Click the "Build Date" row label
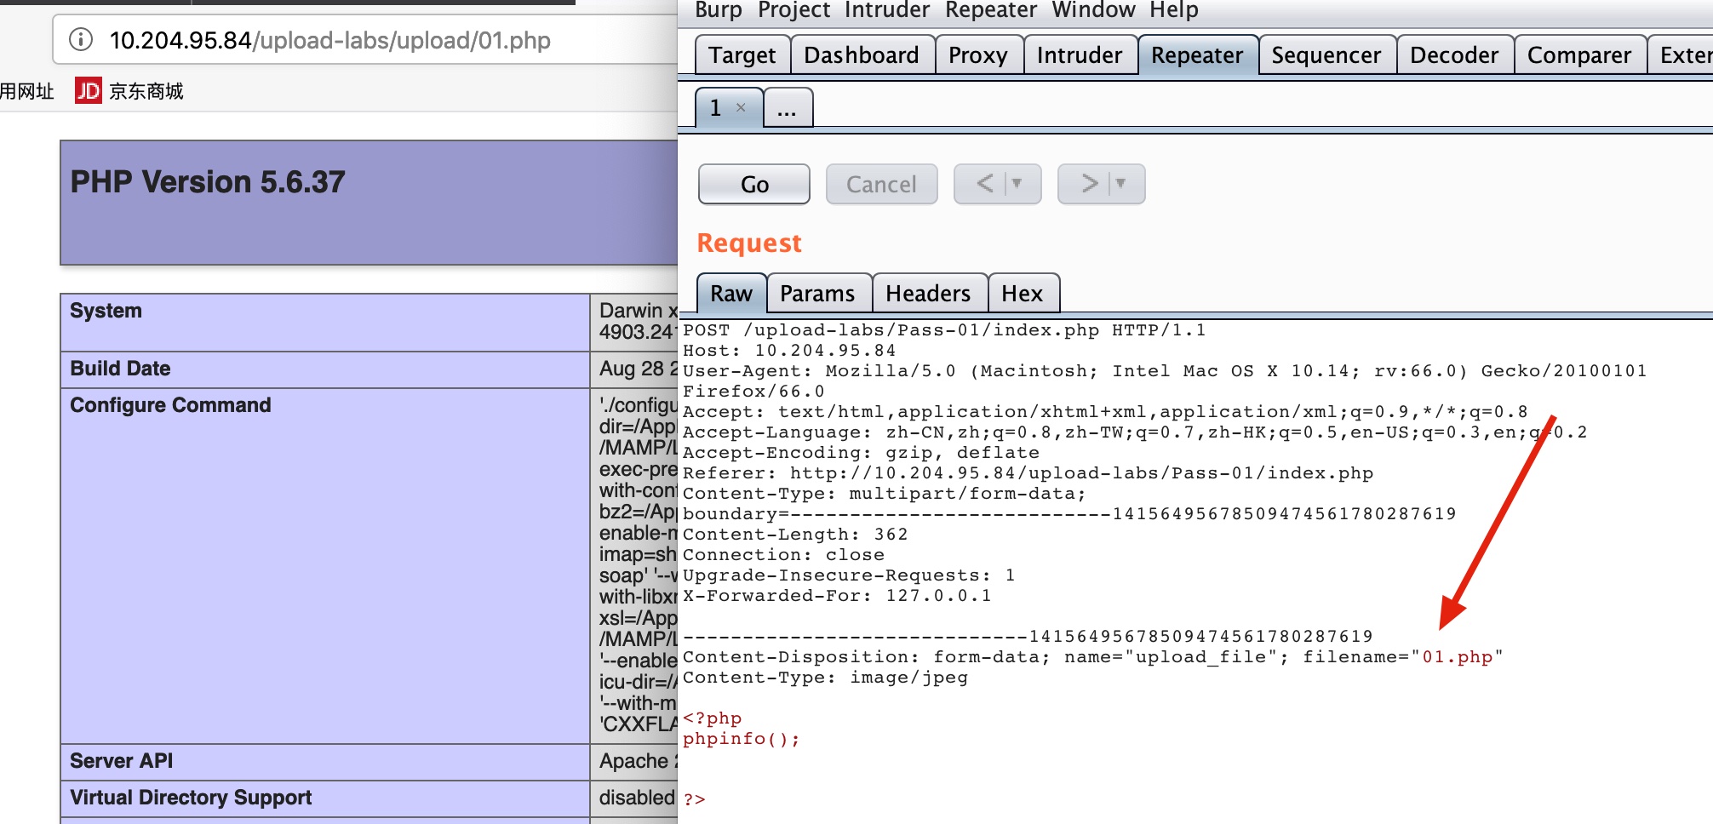The image size is (1713, 824). (120, 369)
